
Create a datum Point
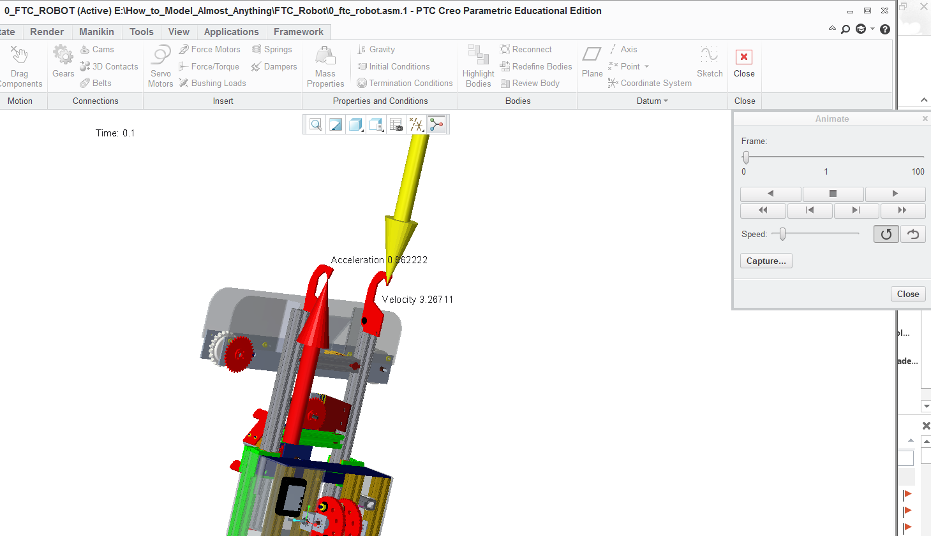click(x=624, y=66)
